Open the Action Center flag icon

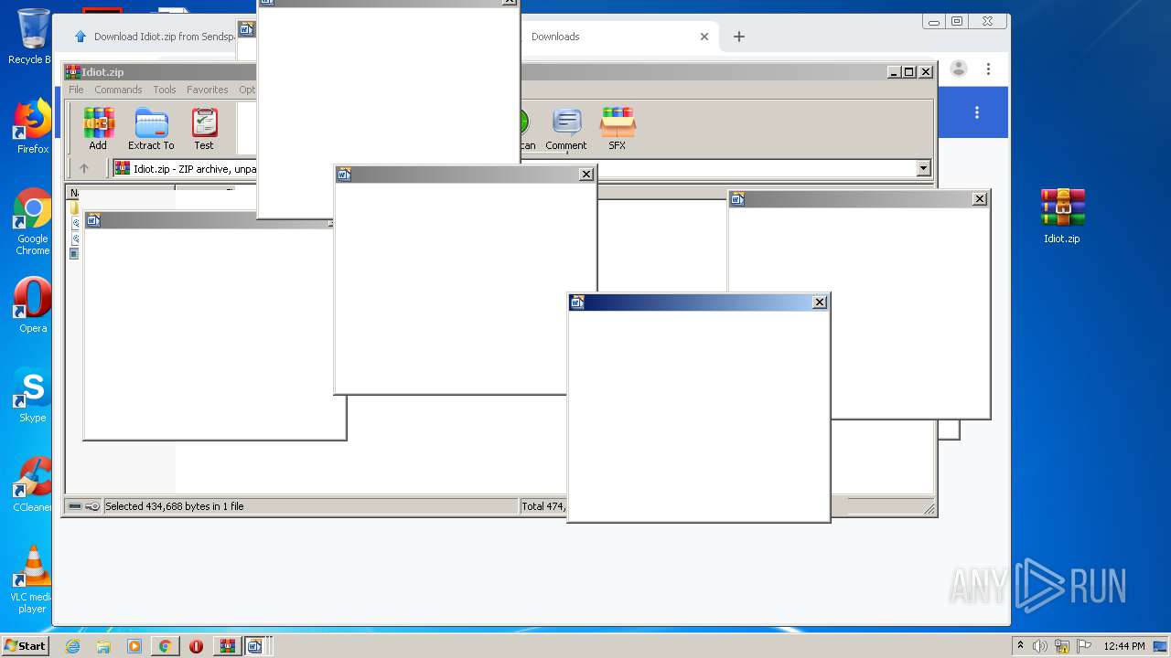1084,646
